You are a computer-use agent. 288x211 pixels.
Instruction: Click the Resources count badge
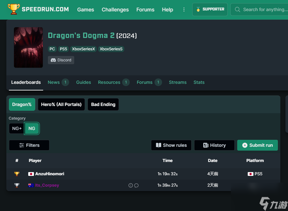(126, 82)
